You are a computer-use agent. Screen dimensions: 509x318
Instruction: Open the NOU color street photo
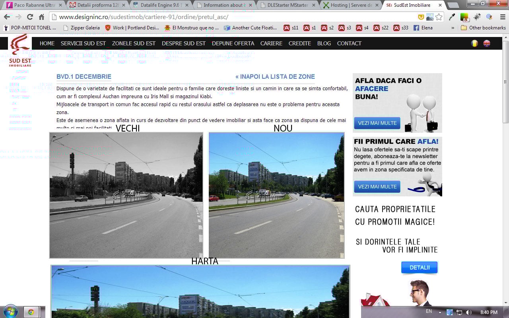pos(276,195)
